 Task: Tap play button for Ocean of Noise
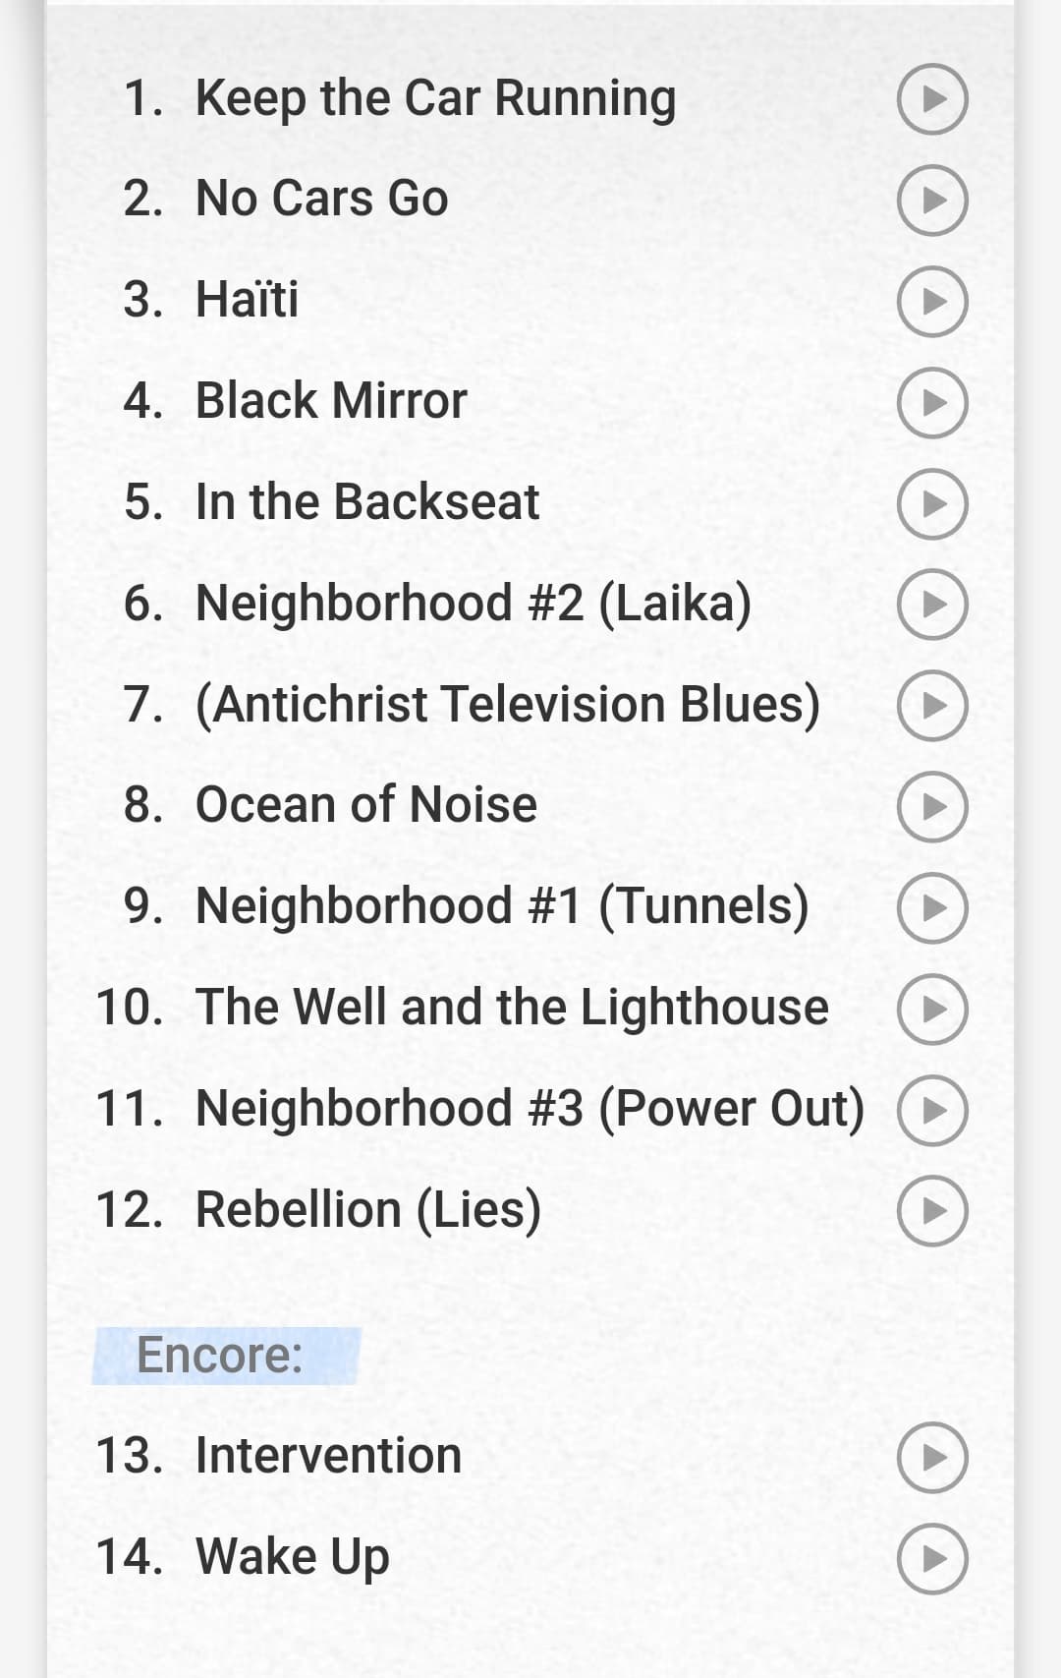tap(932, 807)
